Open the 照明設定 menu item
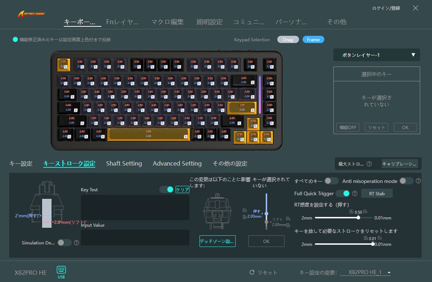Viewport: 432px width, 282px height. 210,21
